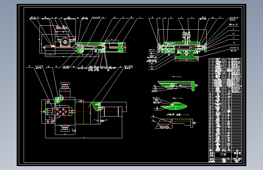The image size is (263, 170).
Task: Click the 刀架 title block cell
Action: 223,155
